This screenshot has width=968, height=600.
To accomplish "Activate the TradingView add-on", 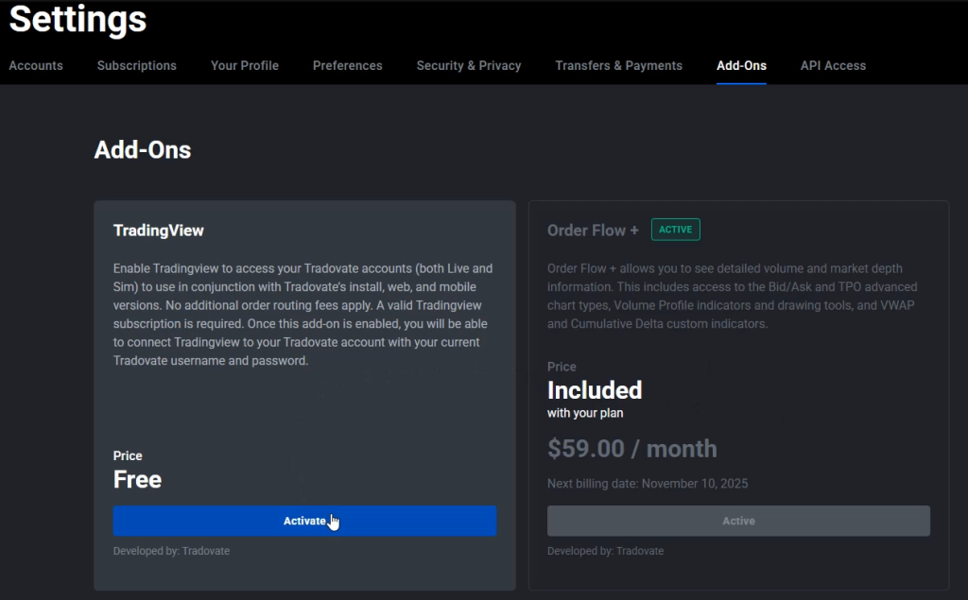I will coord(304,521).
